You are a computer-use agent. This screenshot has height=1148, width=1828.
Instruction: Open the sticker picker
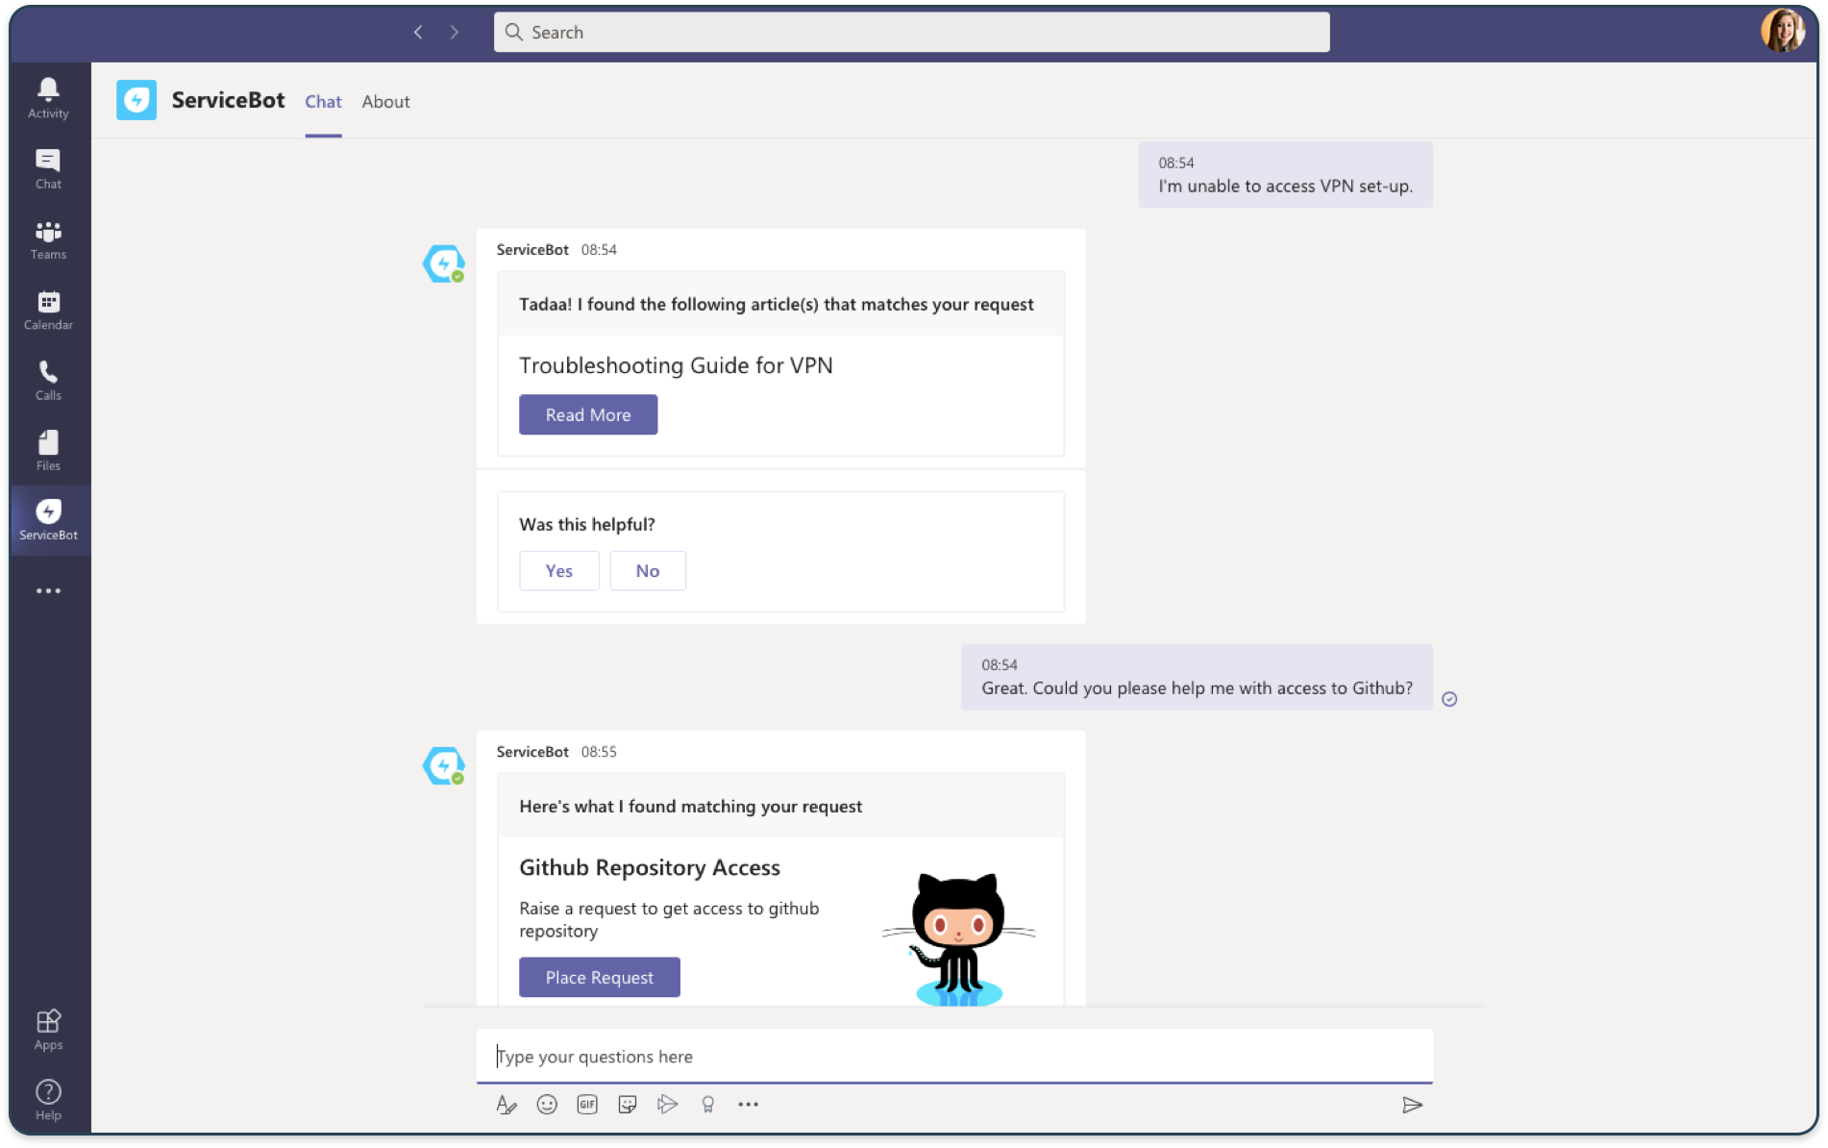pos(628,1105)
